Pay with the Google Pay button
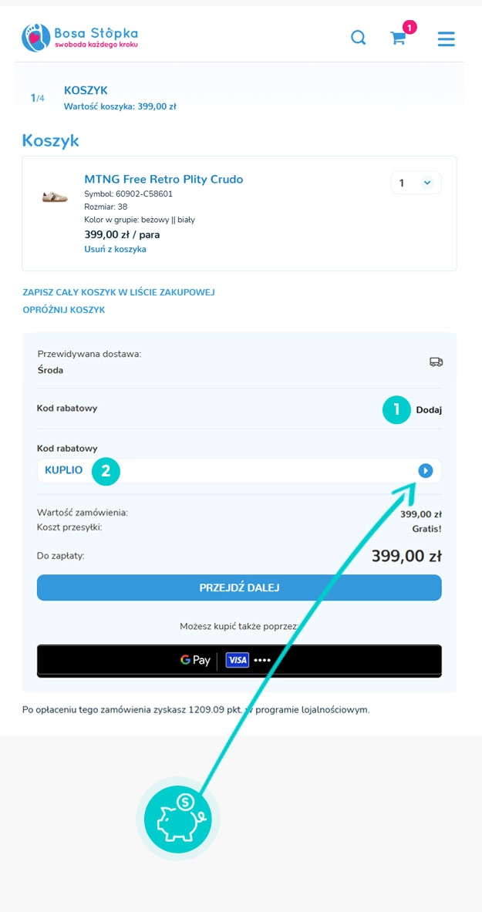 click(x=239, y=660)
